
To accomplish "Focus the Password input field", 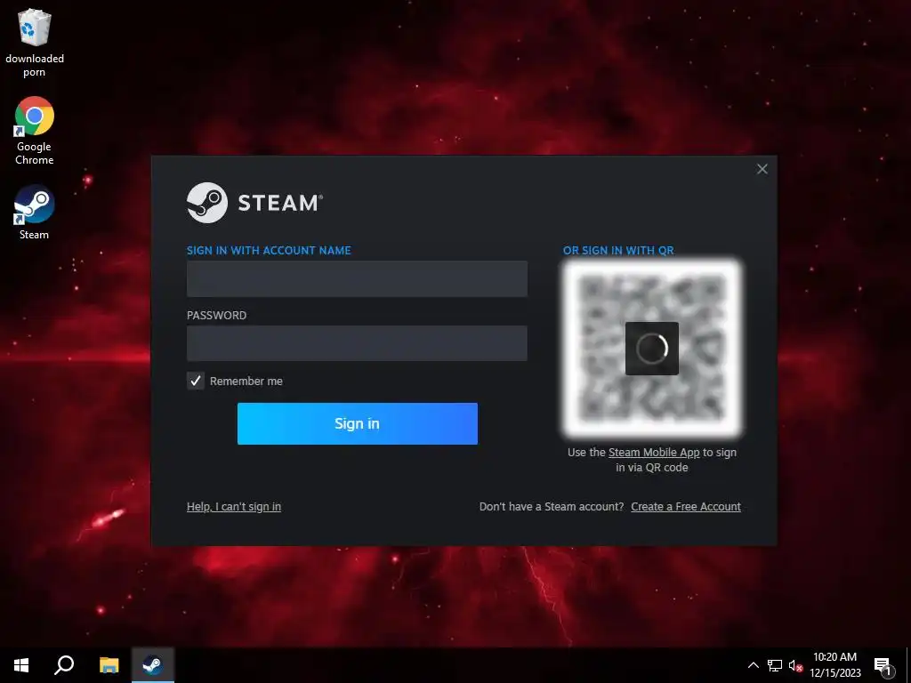I will pos(357,343).
